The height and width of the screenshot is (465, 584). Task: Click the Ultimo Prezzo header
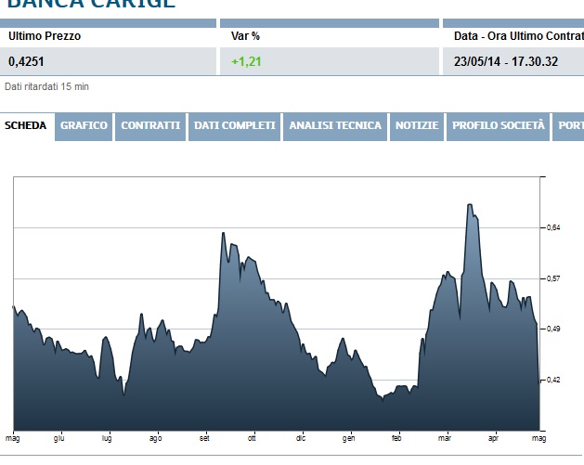pyautogui.click(x=45, y=36)
